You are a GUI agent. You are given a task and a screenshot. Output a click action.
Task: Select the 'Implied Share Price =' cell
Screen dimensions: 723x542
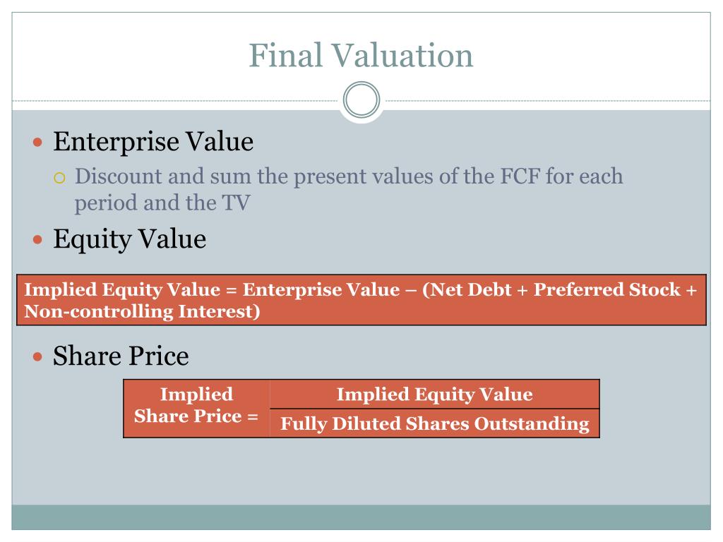196,409
